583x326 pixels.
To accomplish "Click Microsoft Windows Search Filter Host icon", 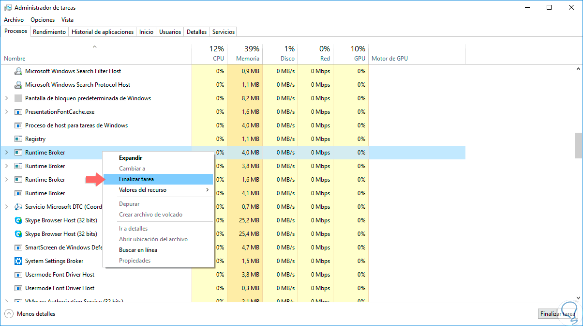I will 18,71.
